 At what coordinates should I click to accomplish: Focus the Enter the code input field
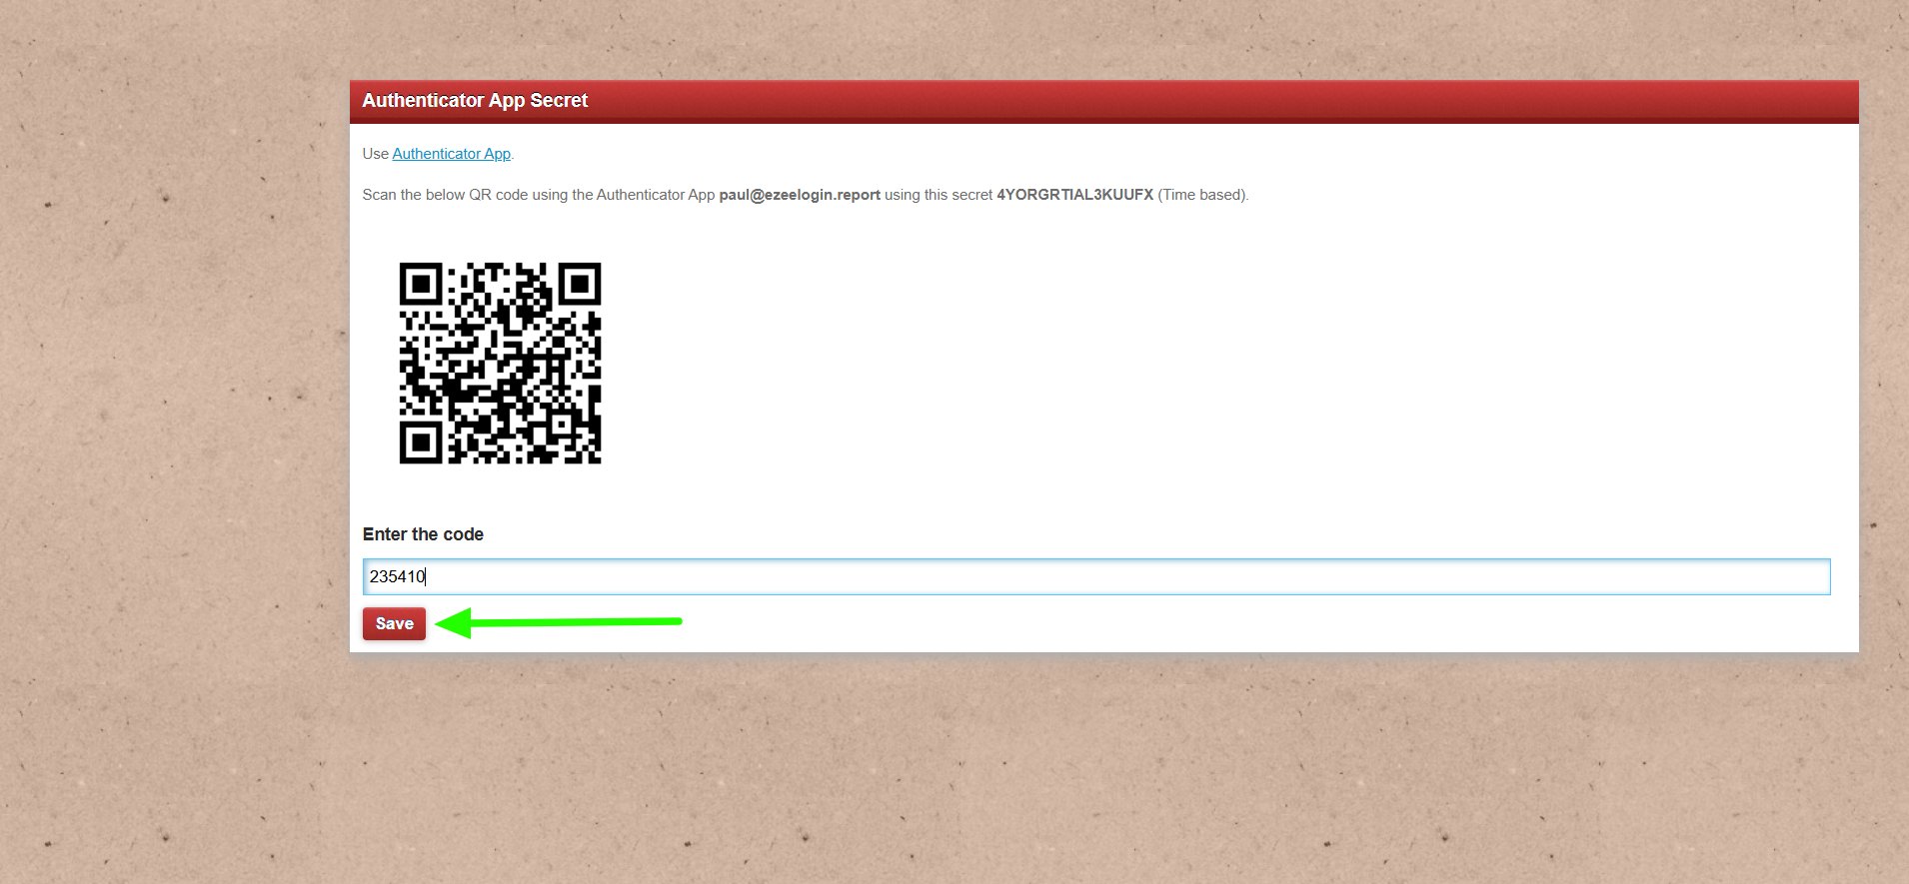coord(1095,576)
